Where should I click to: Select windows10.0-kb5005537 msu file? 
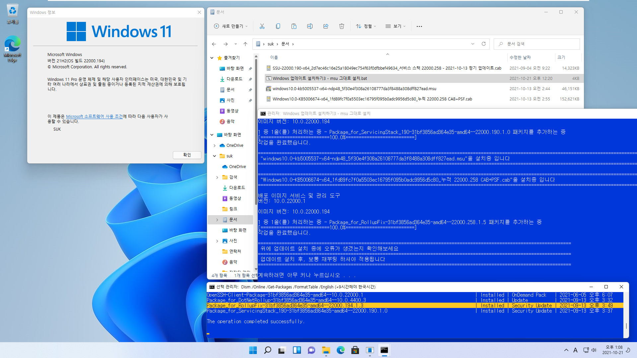pos(423,89)
